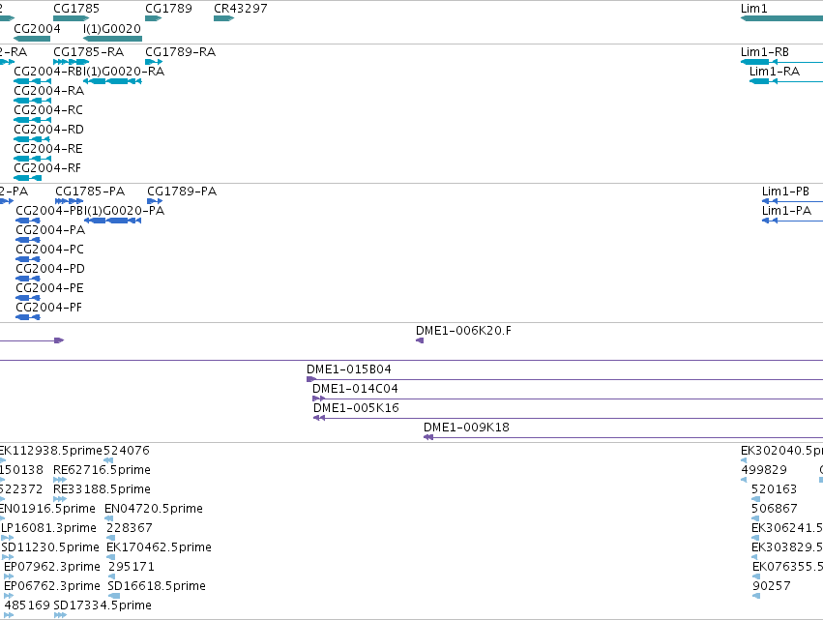Select the CG2004-RF transcript label

click(x=47, y=168)
